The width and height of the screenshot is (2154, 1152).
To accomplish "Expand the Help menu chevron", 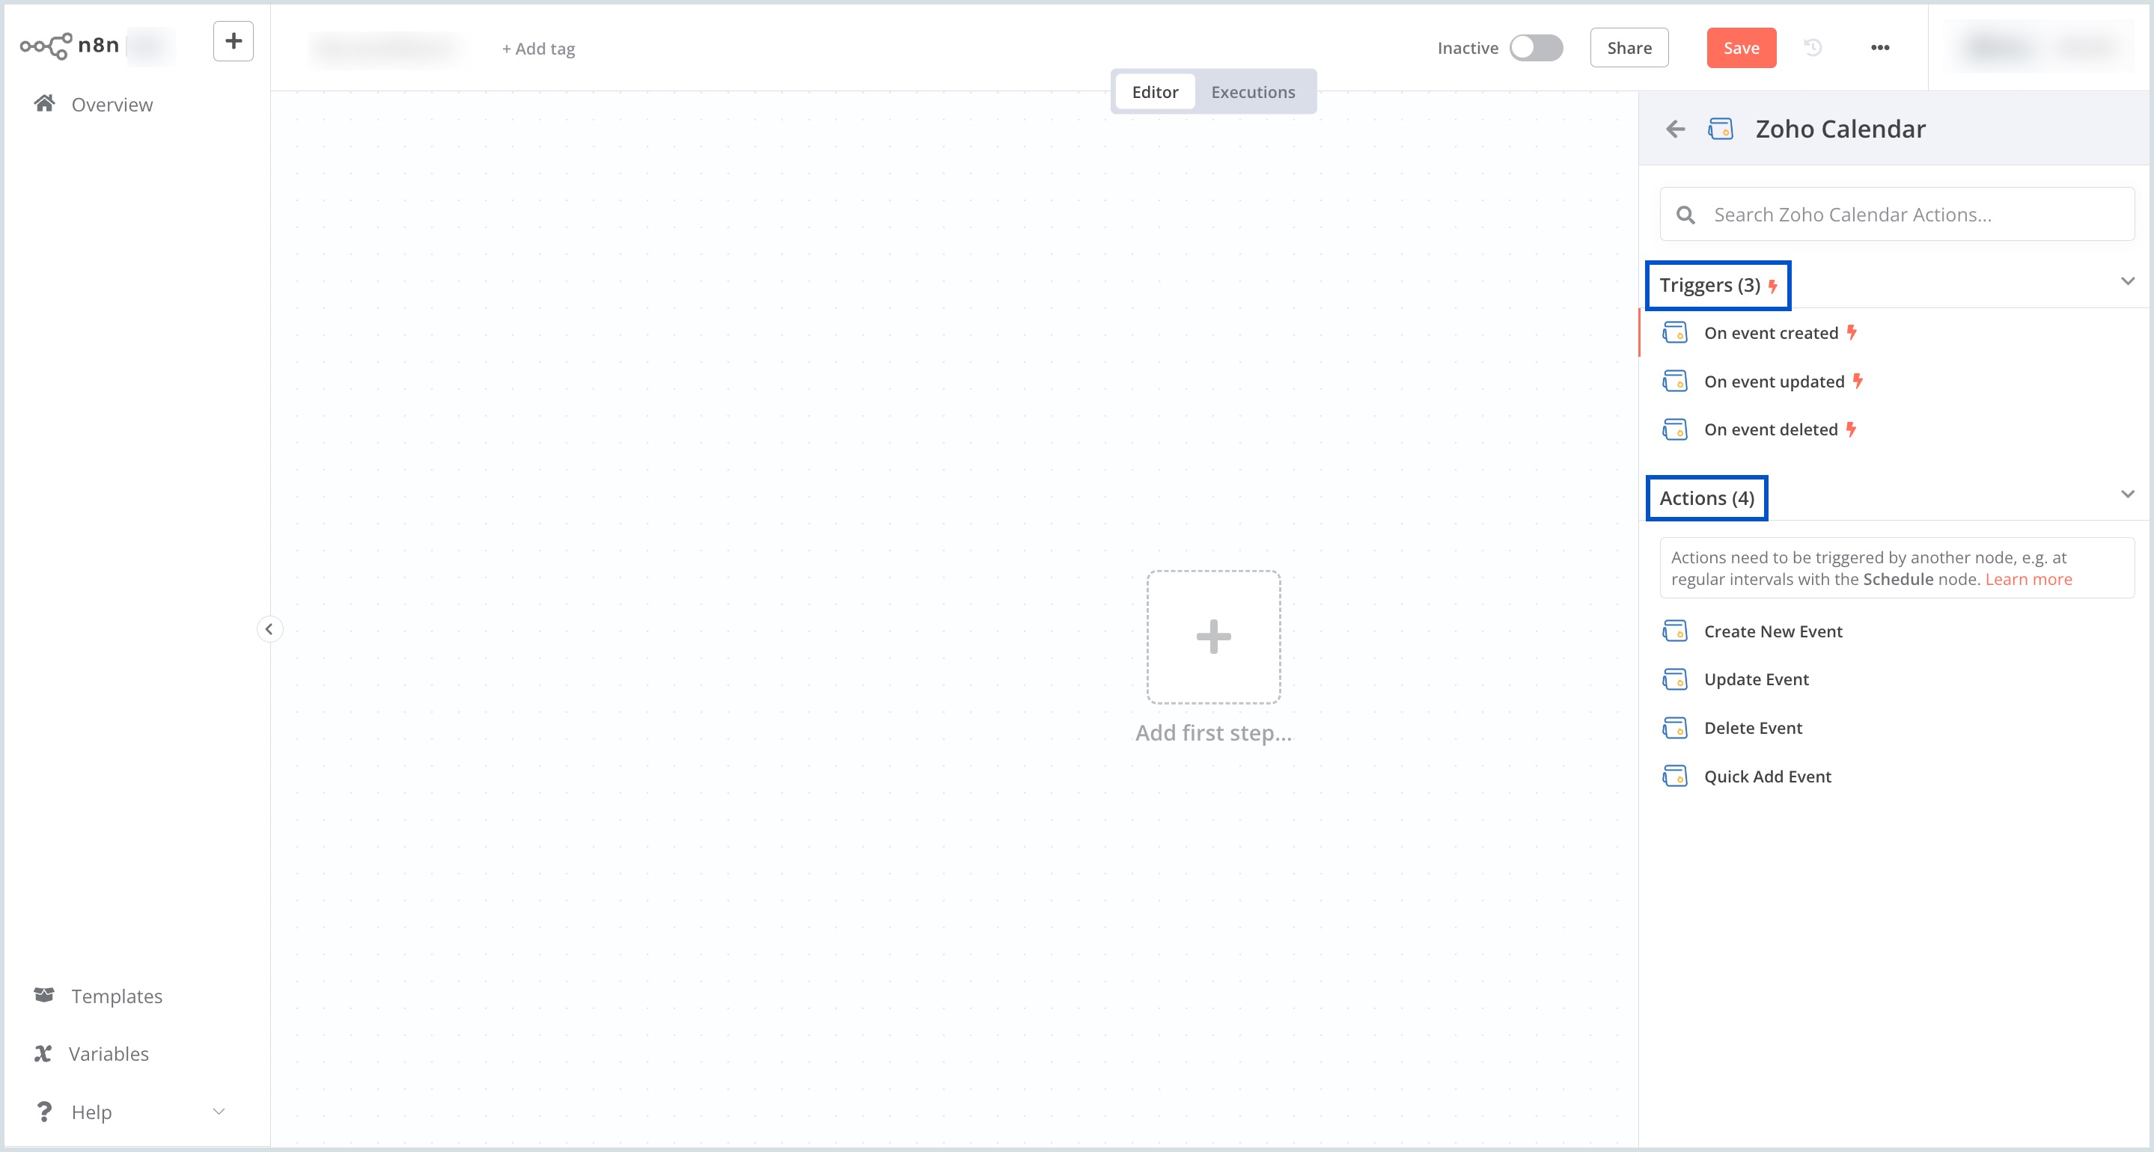I will pyautogui.click(x=219, y=1111).
